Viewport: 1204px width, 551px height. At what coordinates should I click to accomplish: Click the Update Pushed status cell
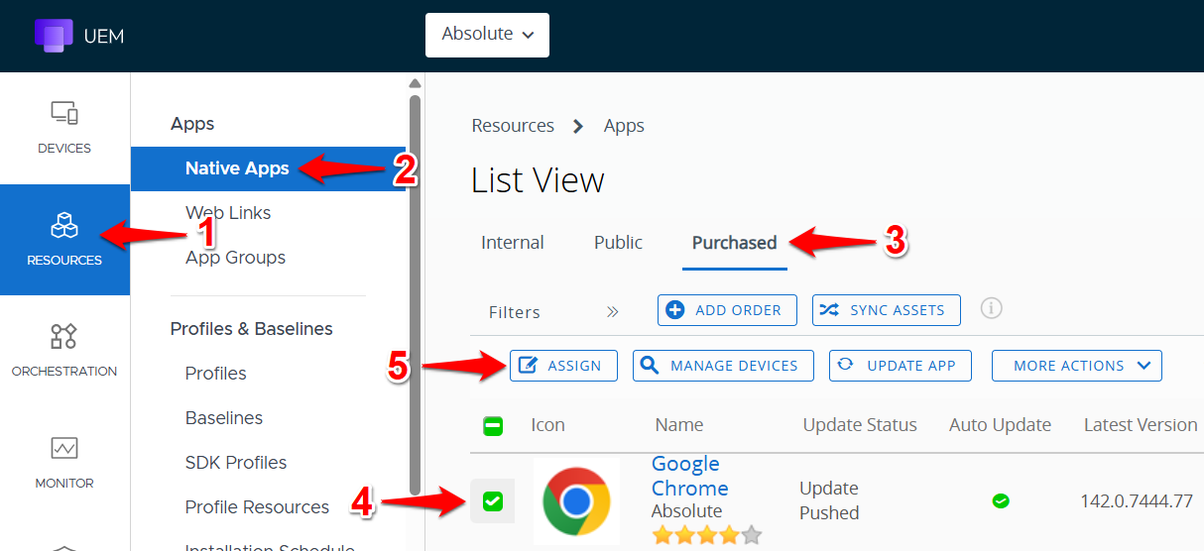829,500
